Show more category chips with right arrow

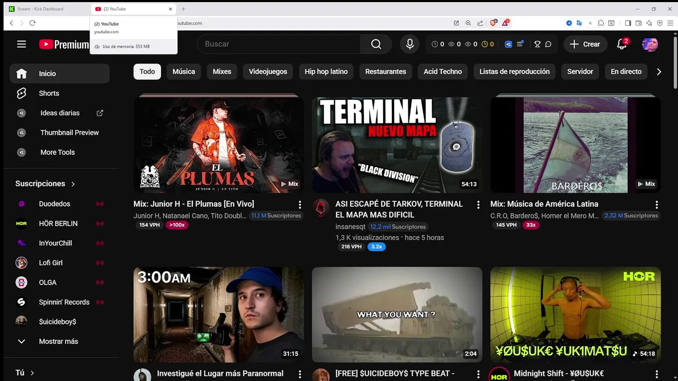658,71
